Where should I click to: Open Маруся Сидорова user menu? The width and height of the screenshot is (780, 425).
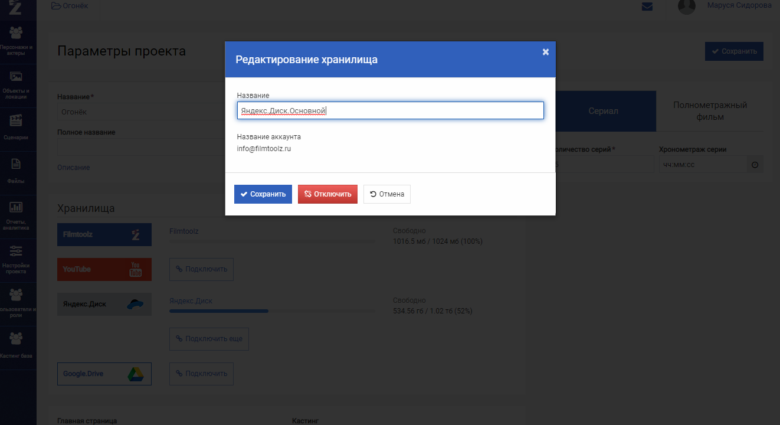pyautogui.click(x=739, y=5)
